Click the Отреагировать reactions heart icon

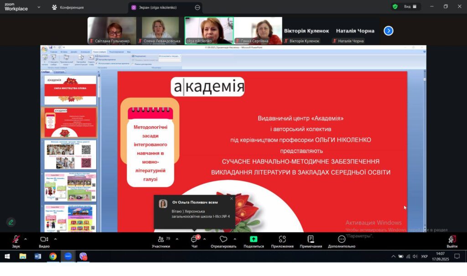click(223, 240)
